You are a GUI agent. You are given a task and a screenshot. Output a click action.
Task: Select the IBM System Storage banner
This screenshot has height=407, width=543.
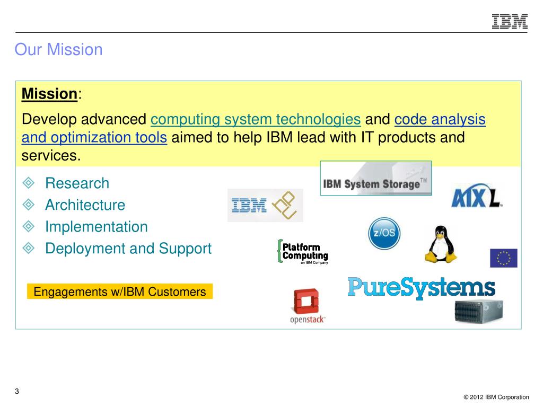click(x=376, y=178)
